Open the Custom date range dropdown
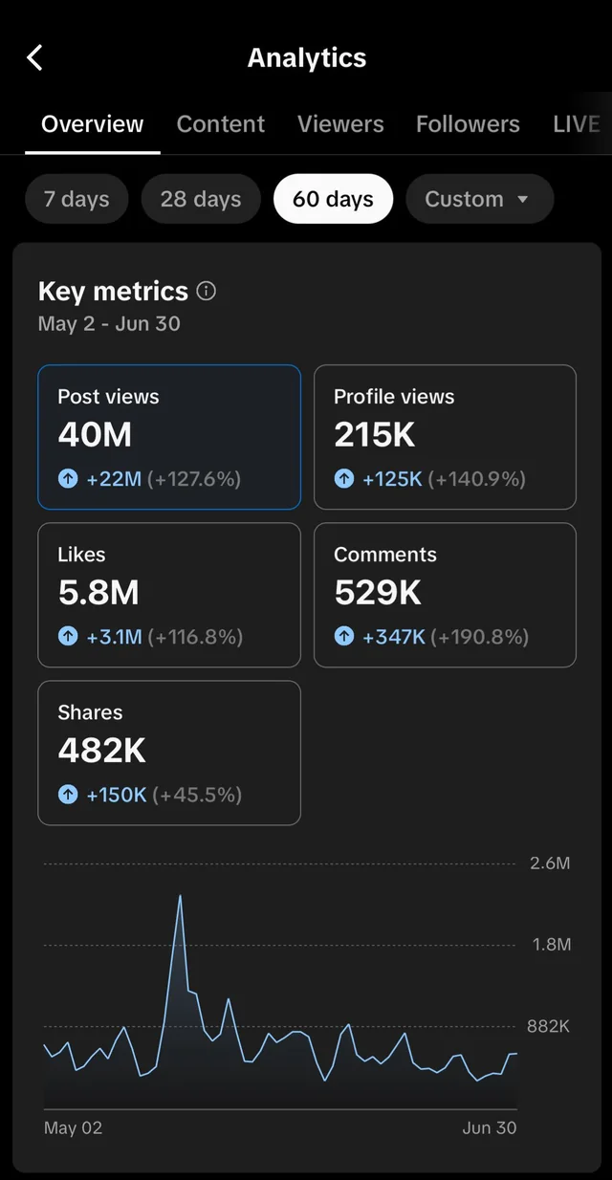Viewport: 612px width, 1180px height. 479,199
